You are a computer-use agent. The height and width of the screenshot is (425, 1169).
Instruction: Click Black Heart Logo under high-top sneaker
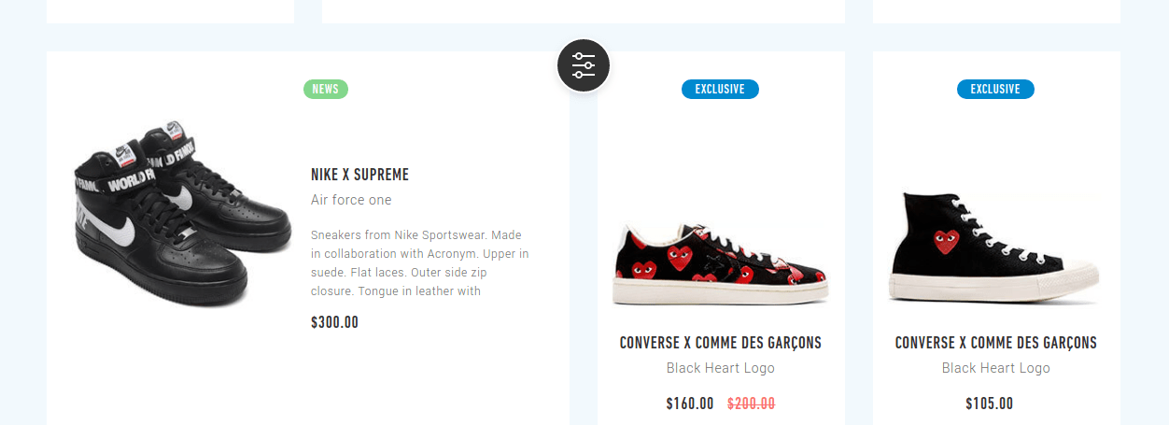tap(996, 368)
